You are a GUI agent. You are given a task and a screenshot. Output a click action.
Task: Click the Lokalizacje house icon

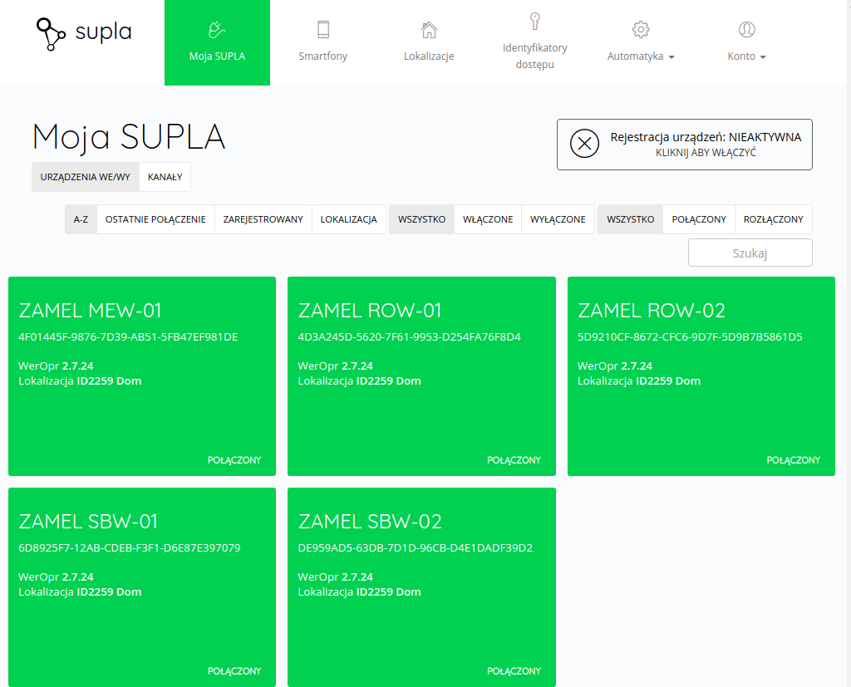(x=429, y=30)
